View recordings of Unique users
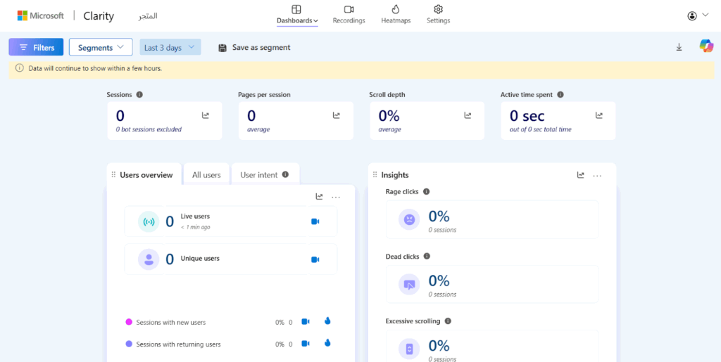721x362 pixels. (315, 259)
